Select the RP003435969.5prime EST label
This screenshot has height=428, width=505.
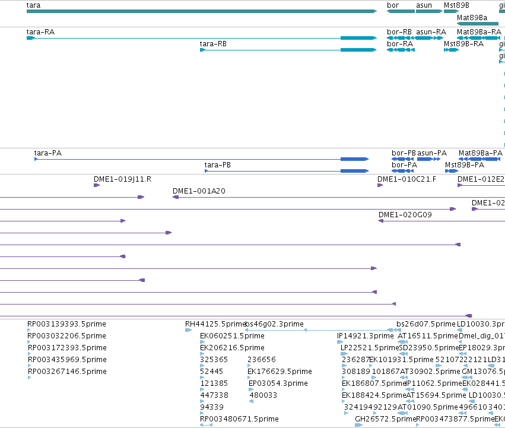(x=67, y=360)
